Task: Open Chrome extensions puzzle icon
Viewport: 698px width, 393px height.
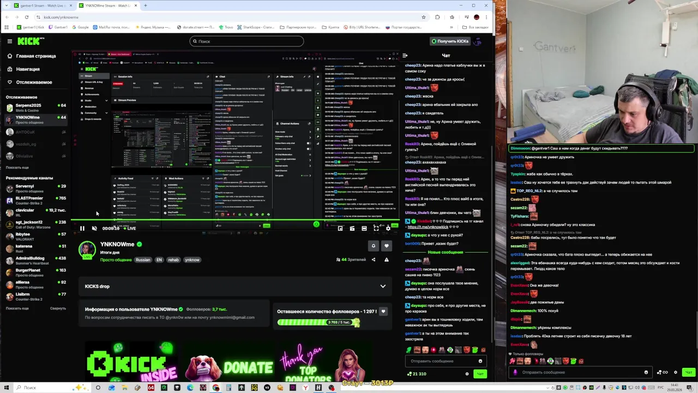Action: (x=437, y=17)
